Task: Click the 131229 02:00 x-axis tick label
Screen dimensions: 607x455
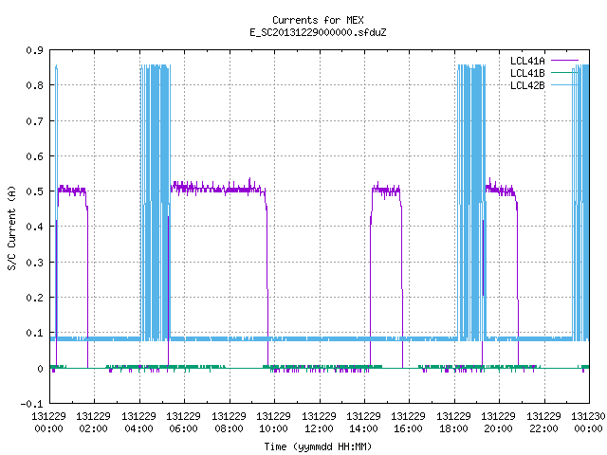Action: pos(93,423)
